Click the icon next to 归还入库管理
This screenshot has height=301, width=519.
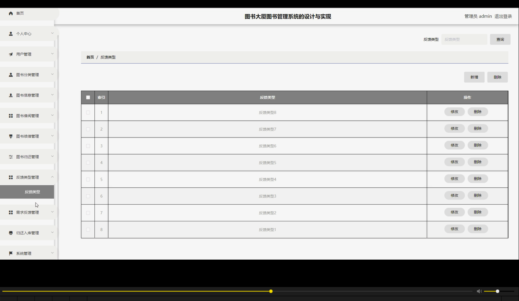[11, 233]
